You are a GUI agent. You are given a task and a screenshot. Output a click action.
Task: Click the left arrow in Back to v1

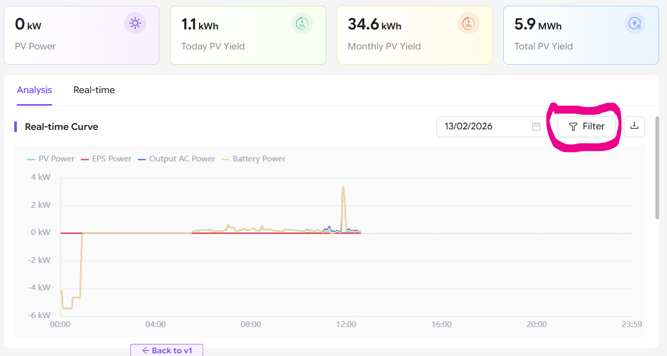145,351
